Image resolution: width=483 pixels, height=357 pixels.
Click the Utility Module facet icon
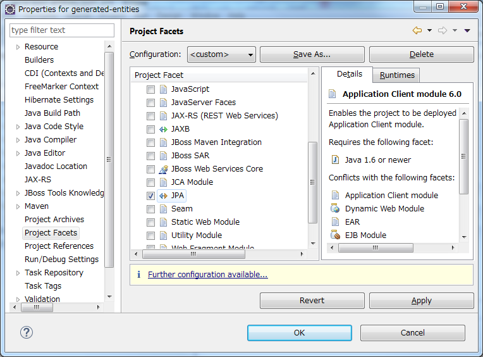[163, 235]
